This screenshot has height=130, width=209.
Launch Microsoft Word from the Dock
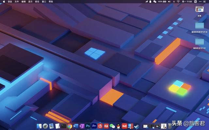[x=76, y=126]
